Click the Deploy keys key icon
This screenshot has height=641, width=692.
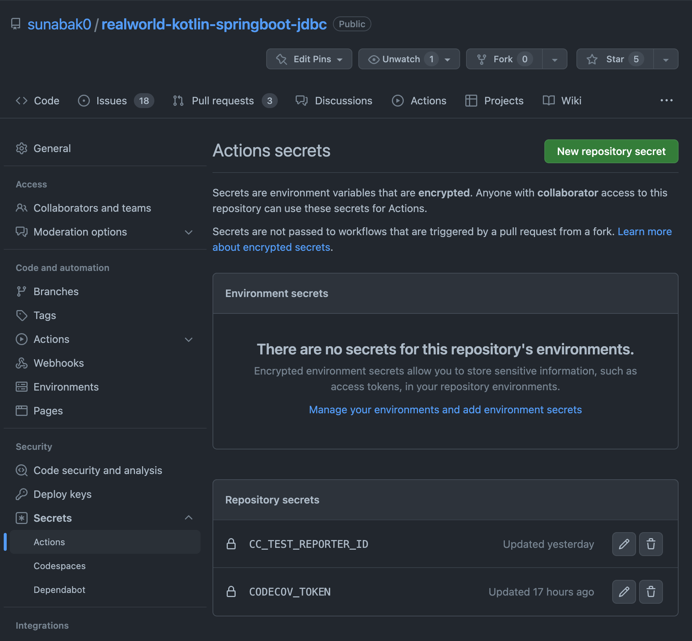coord(22,494)
